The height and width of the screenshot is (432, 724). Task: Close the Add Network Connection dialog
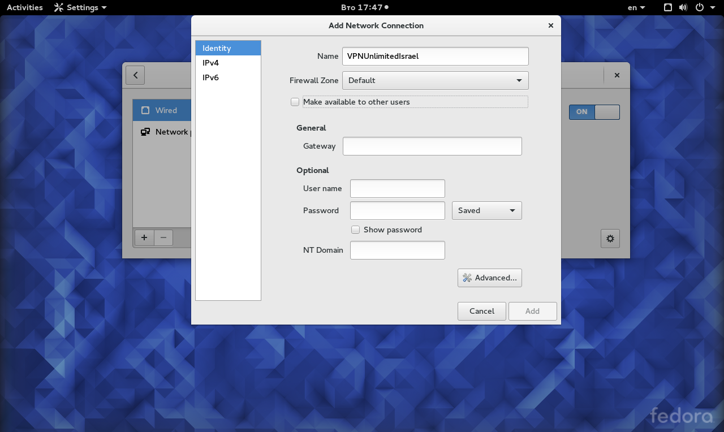pos(551,25)
